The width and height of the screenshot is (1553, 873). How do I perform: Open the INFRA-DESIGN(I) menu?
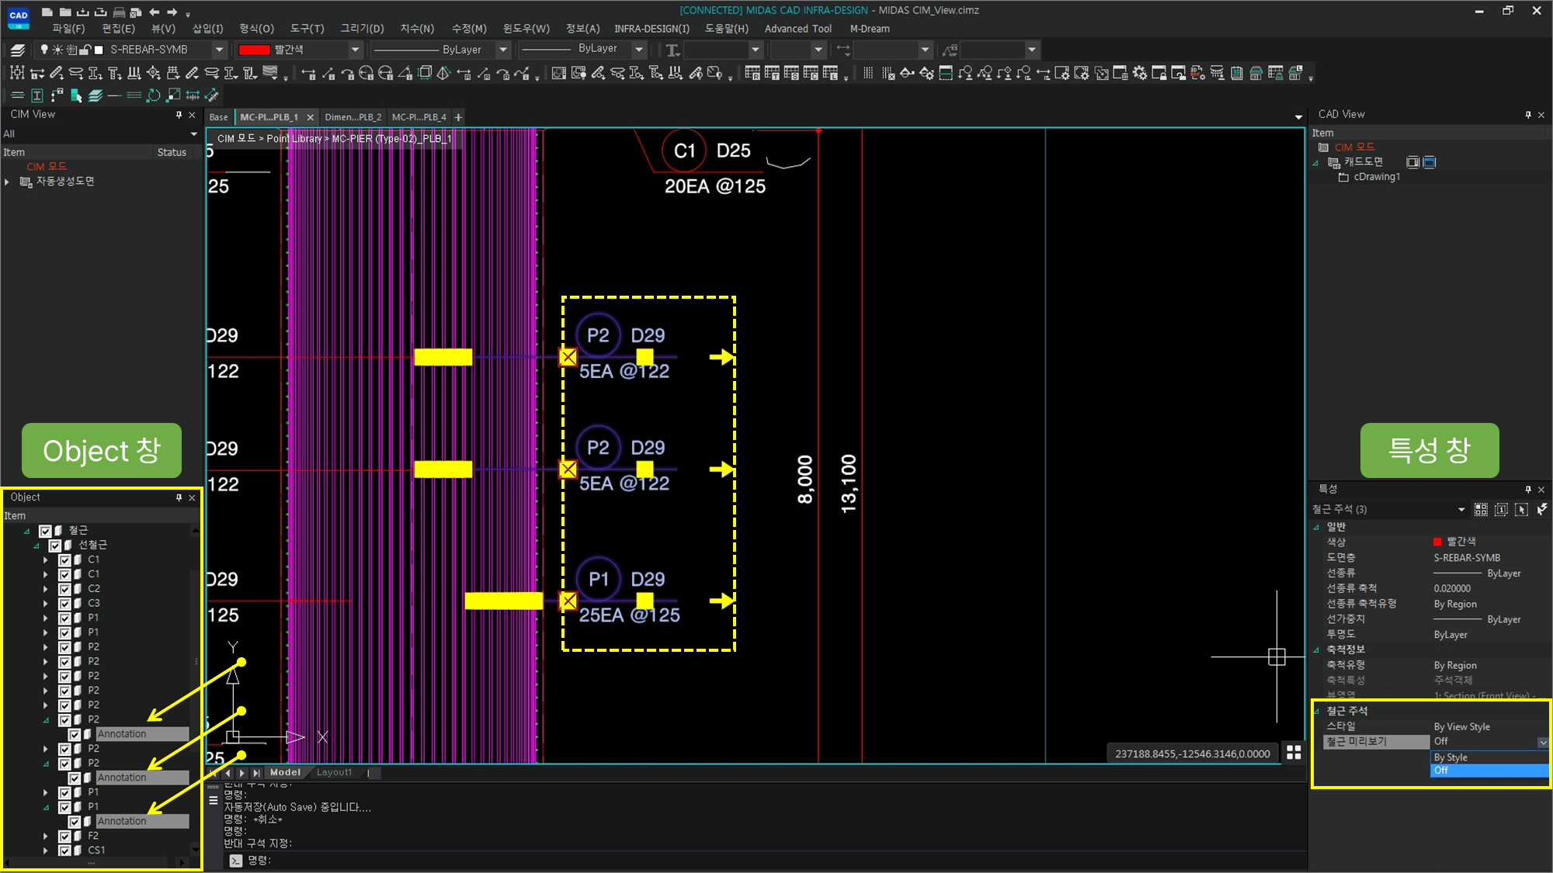[651, 29]
